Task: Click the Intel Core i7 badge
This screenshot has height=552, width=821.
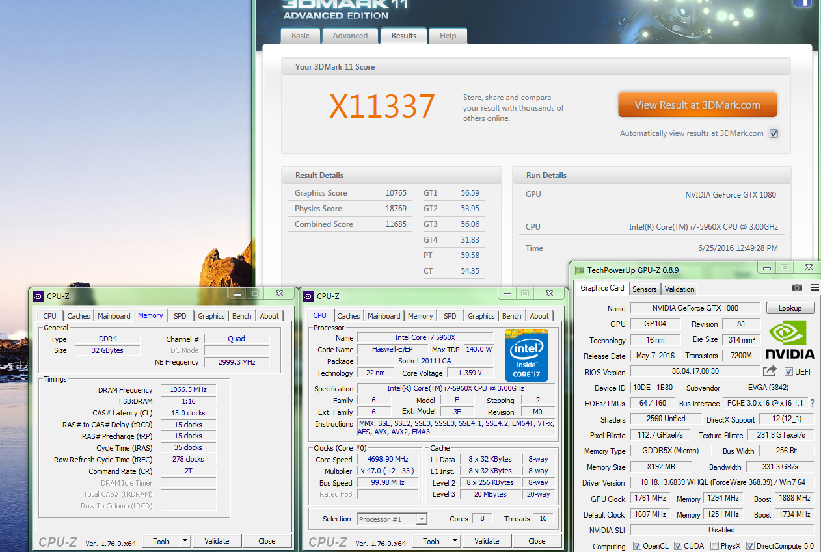Action: coord(527,355)
